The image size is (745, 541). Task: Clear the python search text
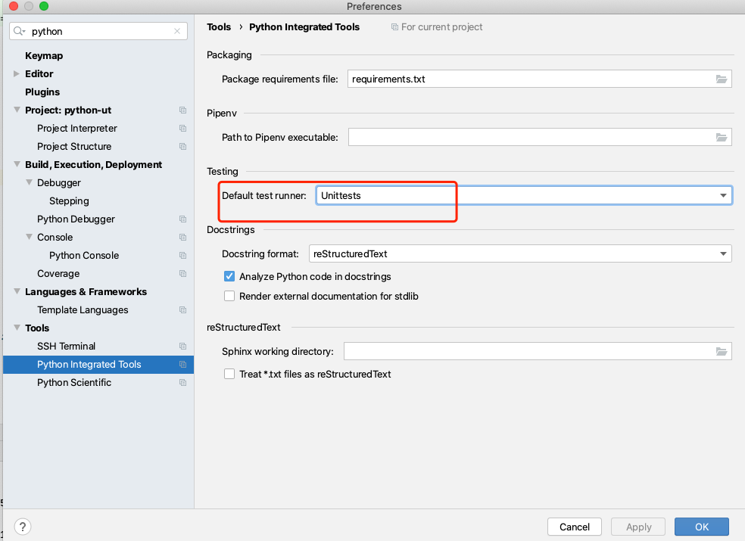click(x=177, y=32)
